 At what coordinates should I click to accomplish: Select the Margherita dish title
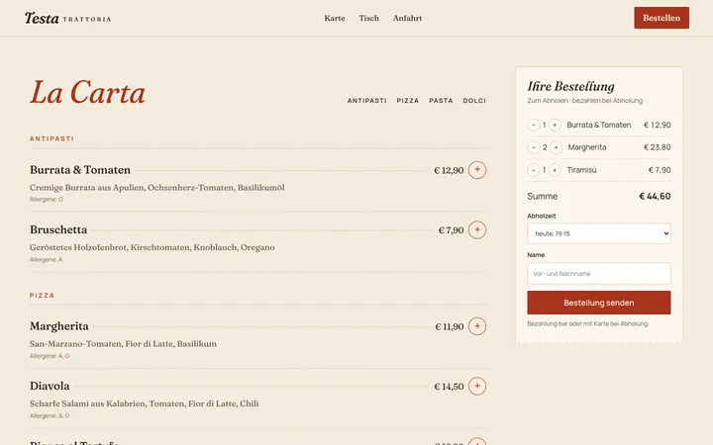(x=59, y=326)
